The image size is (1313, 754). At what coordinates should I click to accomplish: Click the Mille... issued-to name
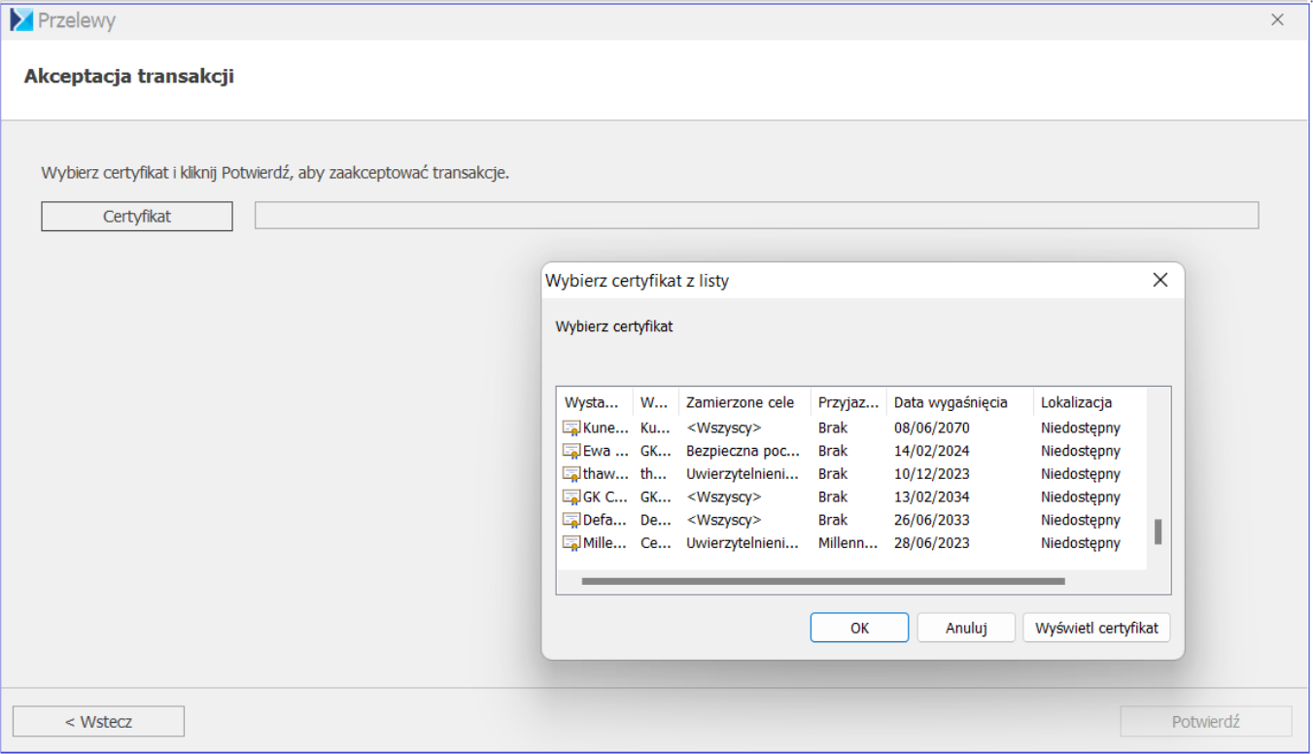605,543
